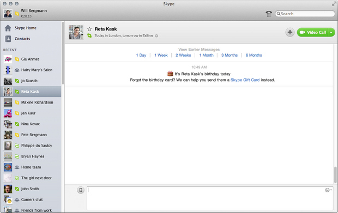The height and width of the screenshot is (213, 338).
Task: Click the camera icon on the Video Call button
Action: (x=302, y=32)
